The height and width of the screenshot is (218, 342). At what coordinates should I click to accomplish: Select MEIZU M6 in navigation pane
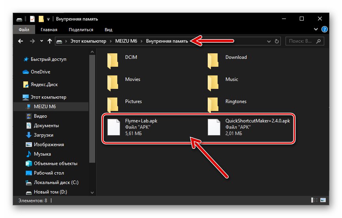click(x=45, y=107)
